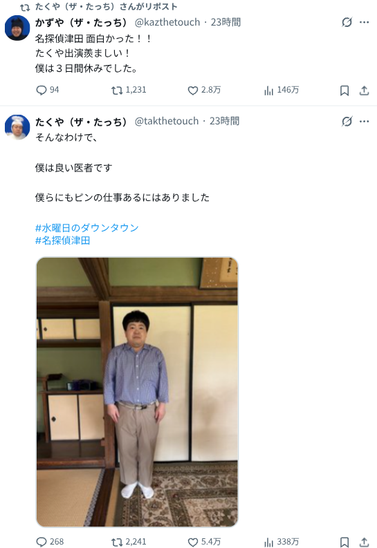Open hashtag #名探偵津田
The width and height of the screenshot is (377, 548).
62,240
